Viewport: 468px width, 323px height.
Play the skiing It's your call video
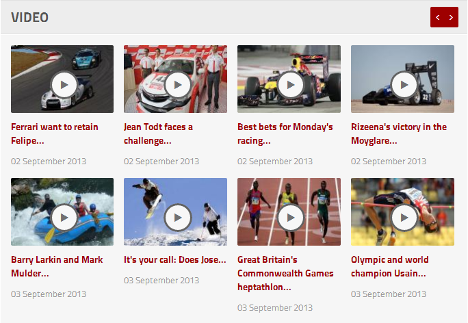point(178,218)
